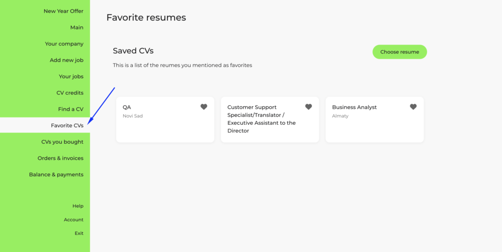Click the Choose resume button

(400, 52)
